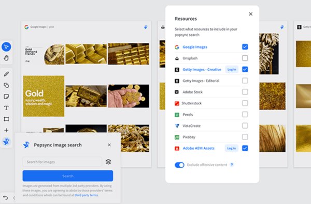Open resources layers icon beside search field
The image size is (311, 204).
click(x=108, y=162)
